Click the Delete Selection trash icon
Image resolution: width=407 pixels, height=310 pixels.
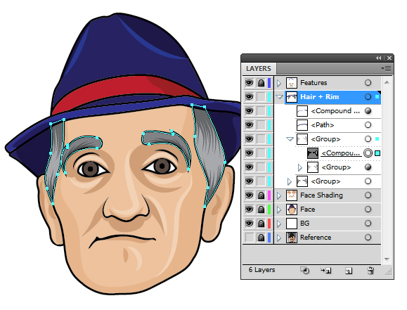coord(370,271)
